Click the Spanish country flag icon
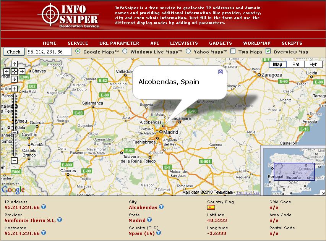The width and height of the screenshot is (326, 241). (x=211, y=207)
